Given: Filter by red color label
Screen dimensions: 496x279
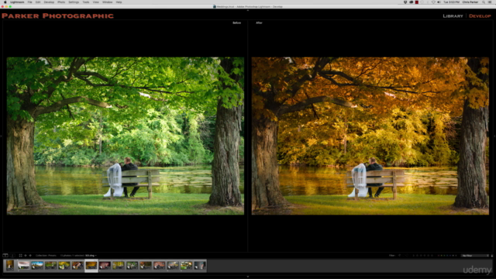Looking at the screenshot, I should (x=439, y=256).
